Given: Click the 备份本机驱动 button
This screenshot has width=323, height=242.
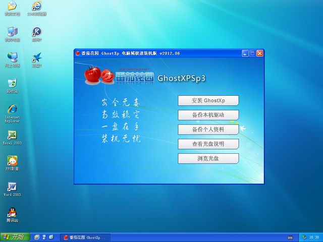Looking at the screenshot, I should 208,115.
